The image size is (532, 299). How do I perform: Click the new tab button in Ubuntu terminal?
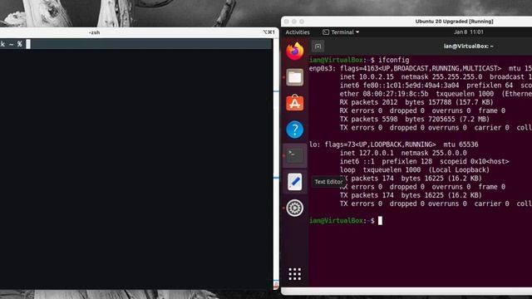[318, 47]
